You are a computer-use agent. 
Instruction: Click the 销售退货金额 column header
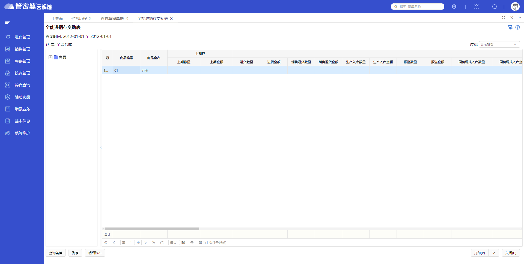click(329, 62)
